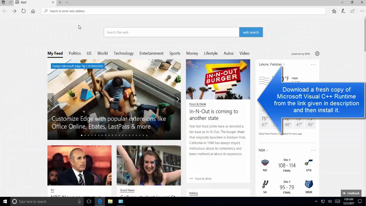Click the web search button
The image size is (366, 206).
251,32
